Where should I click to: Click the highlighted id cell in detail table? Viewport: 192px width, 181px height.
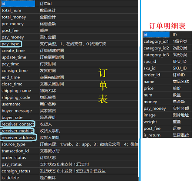pyautogui.click(x=156, y=35)
